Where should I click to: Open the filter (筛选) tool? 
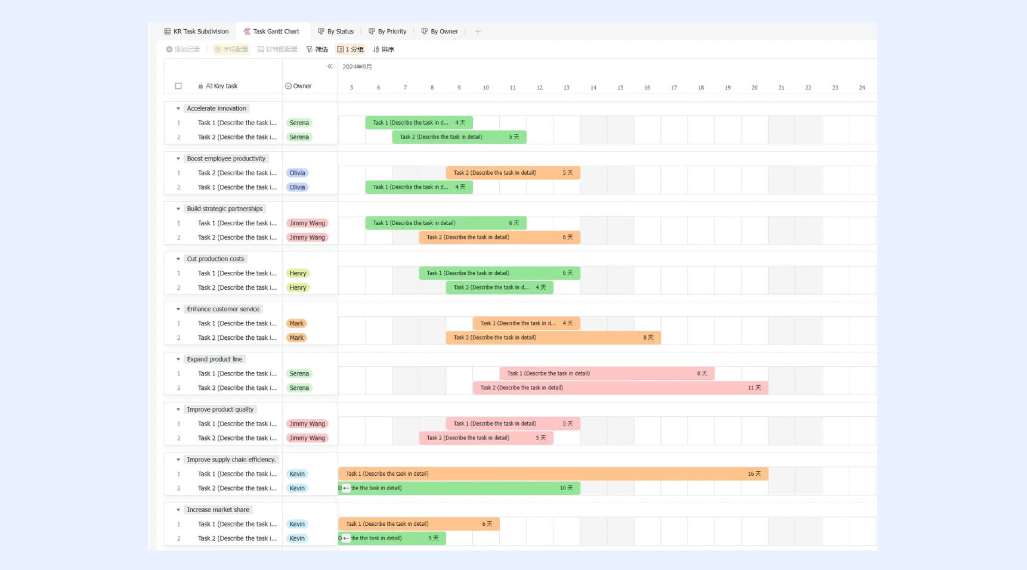[x=317, y=49]
